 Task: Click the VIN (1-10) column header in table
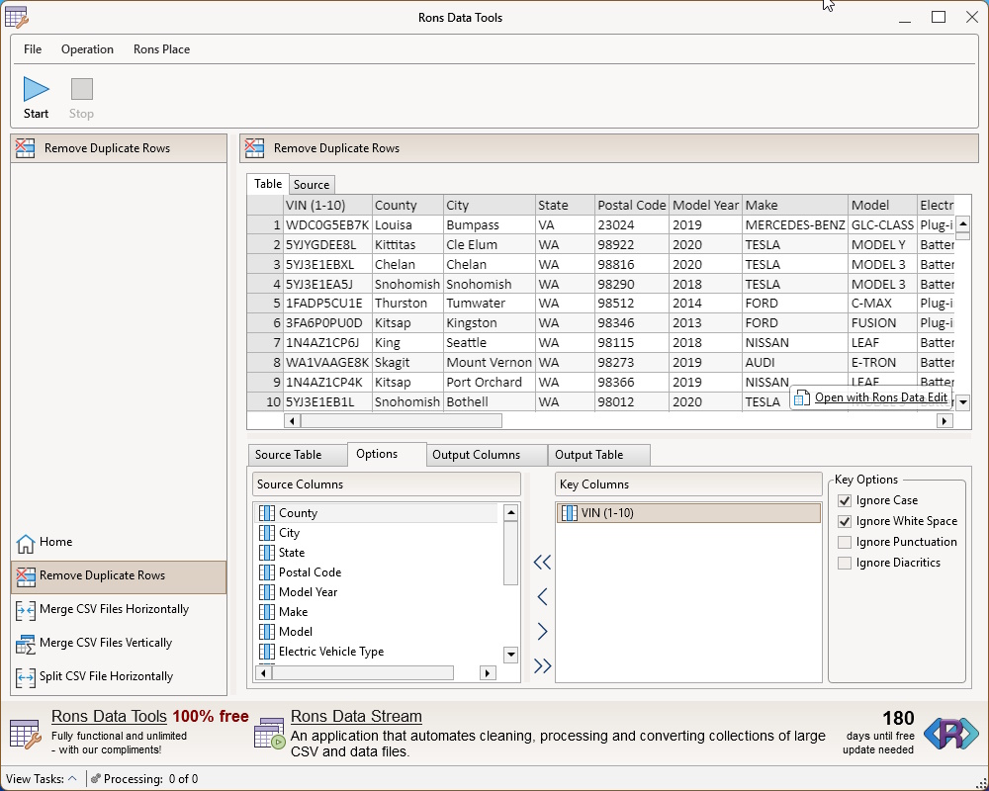point(327,205)
